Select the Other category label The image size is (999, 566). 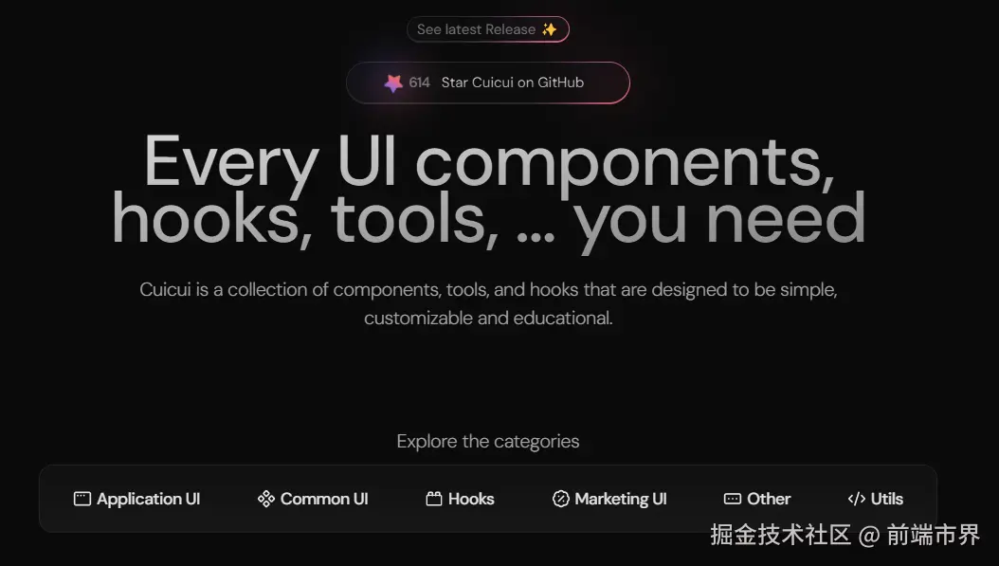tap(769, 499)
